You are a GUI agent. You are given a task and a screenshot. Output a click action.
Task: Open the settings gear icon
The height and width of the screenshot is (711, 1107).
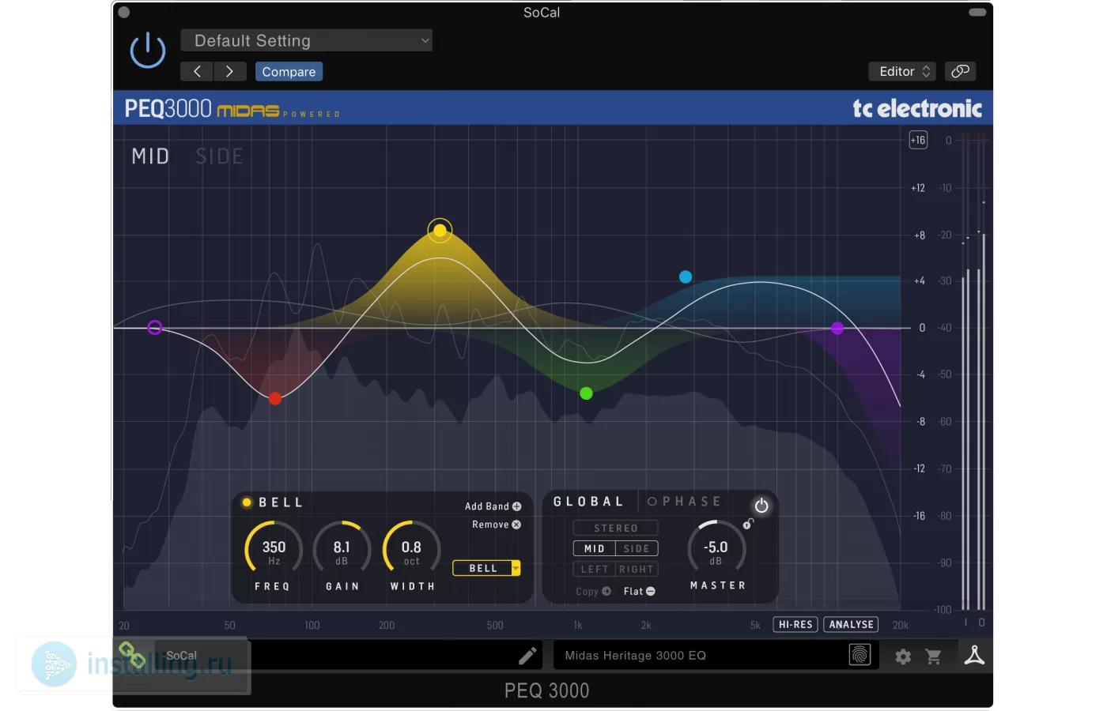click(x=903, y=656)
